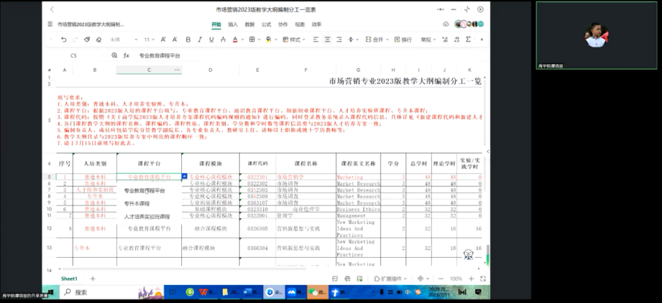Click the 合并 merge cells button

pos(378,40)
